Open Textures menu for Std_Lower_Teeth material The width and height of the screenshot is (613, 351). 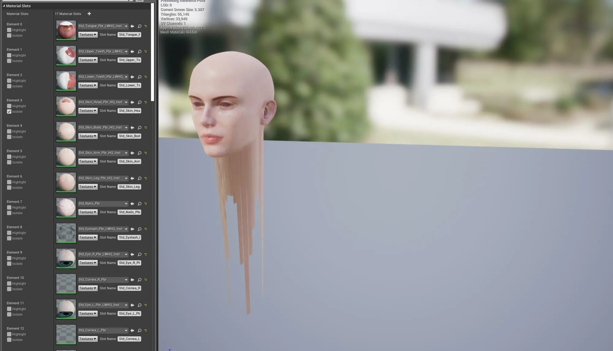[x=88, y=85]
